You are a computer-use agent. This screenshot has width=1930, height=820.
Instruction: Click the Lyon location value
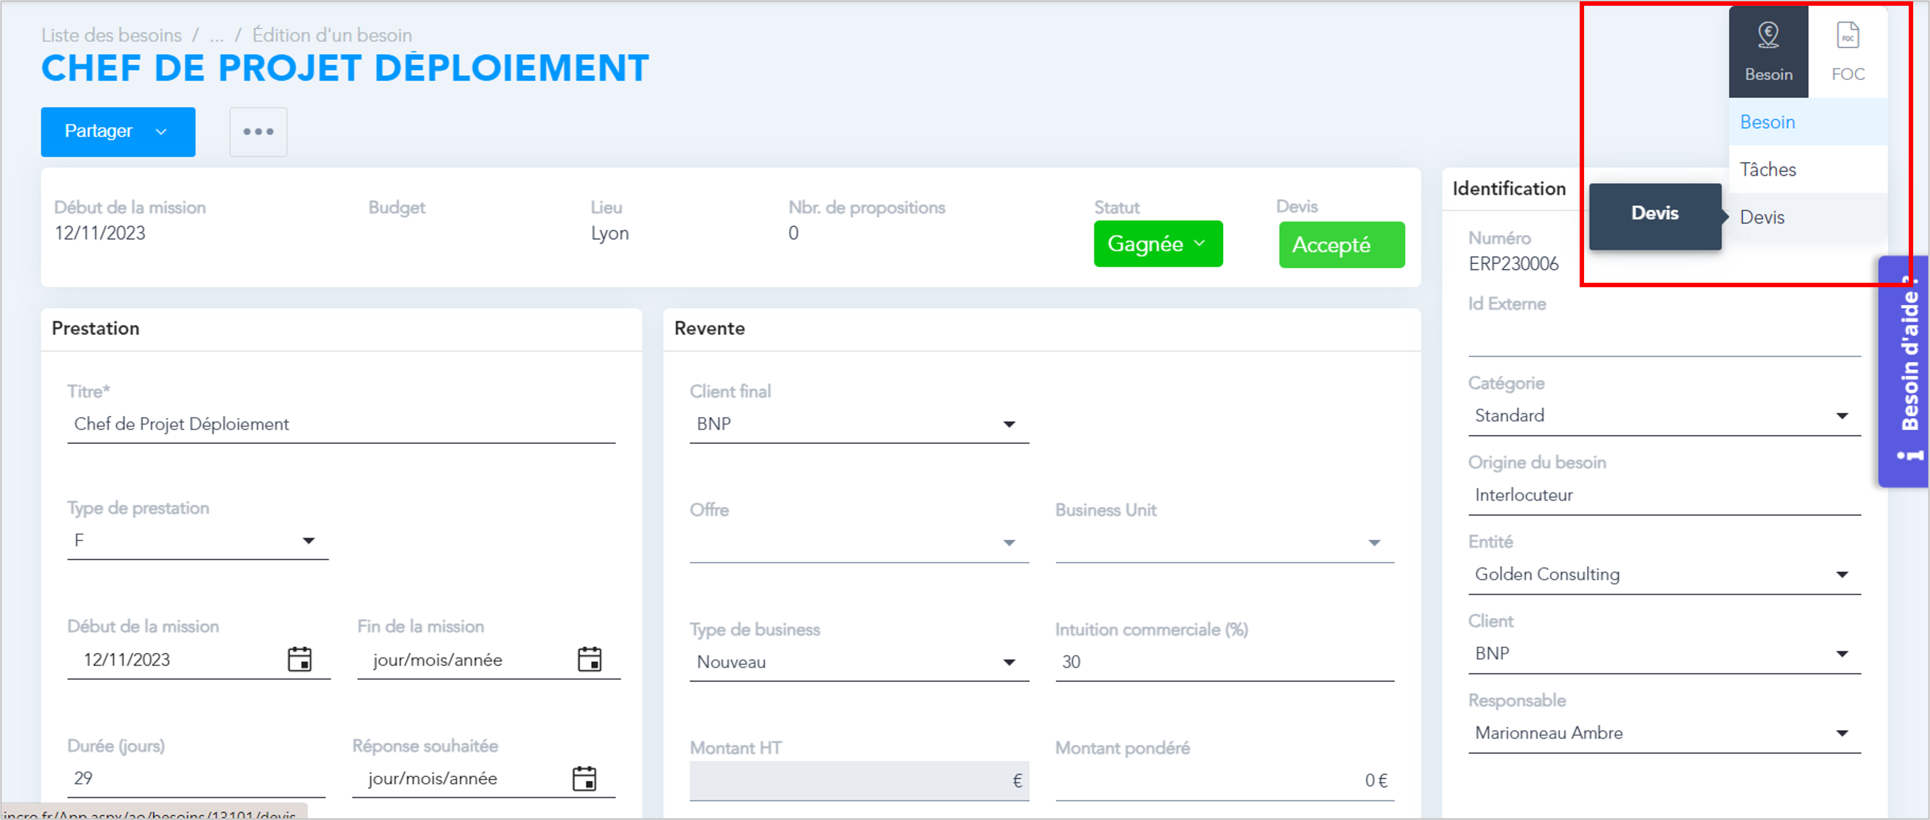click(x=610, y=234)
